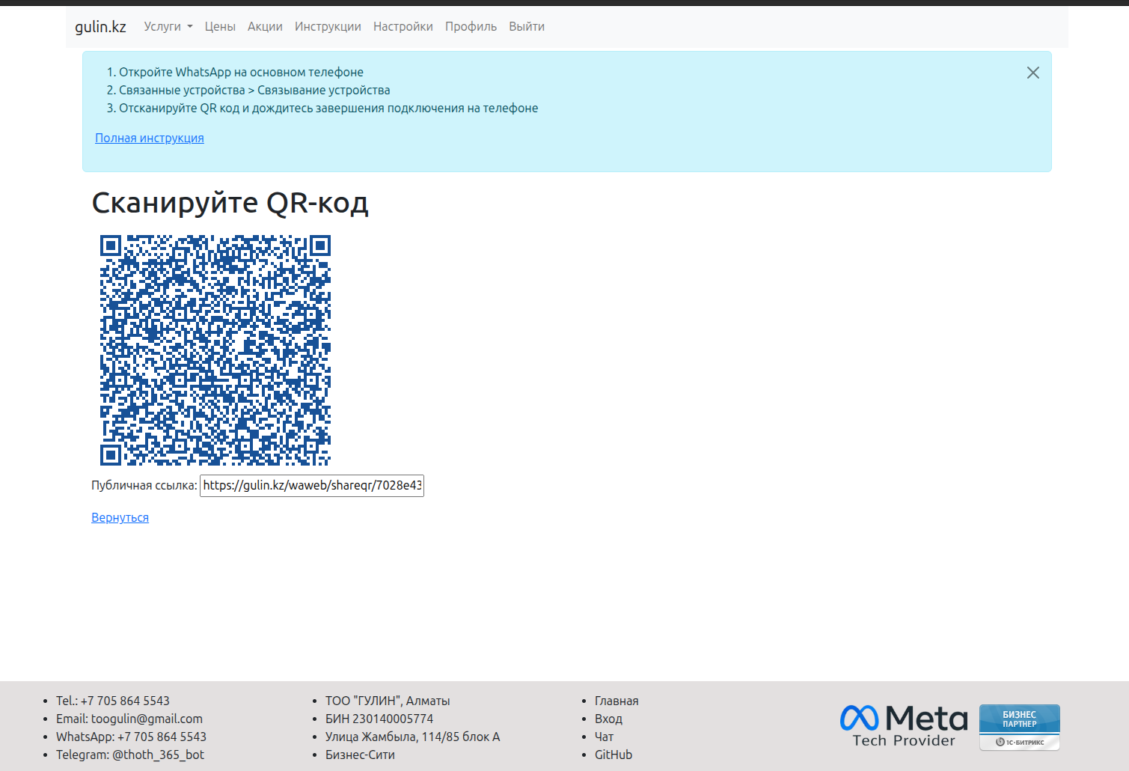Click the step 'Откройте WhatsApp на основном телефоне'

(x=241, y=72)
